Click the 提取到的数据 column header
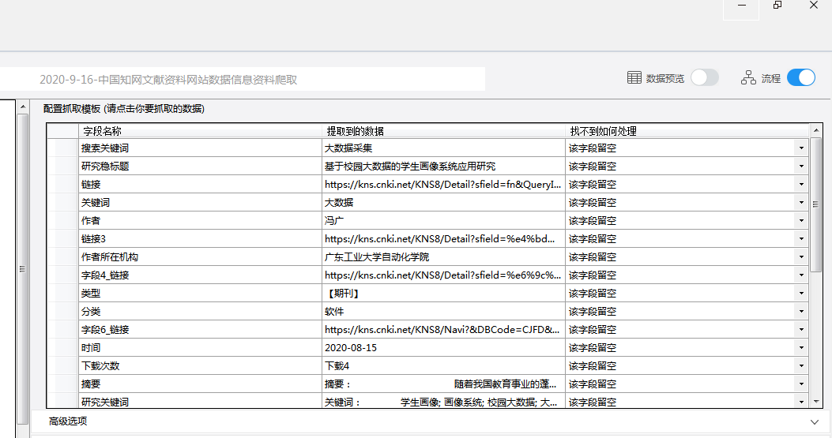 click(x=443, y=131)
